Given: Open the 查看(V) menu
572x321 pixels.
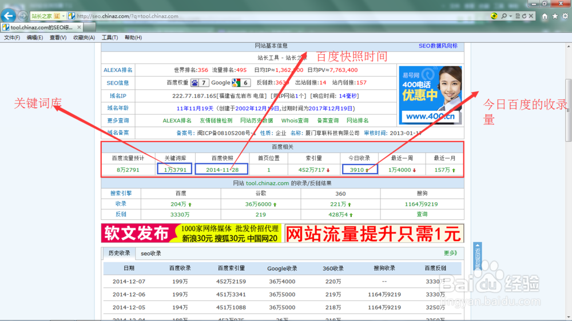Looking at the screenshot, I should 58,38.
